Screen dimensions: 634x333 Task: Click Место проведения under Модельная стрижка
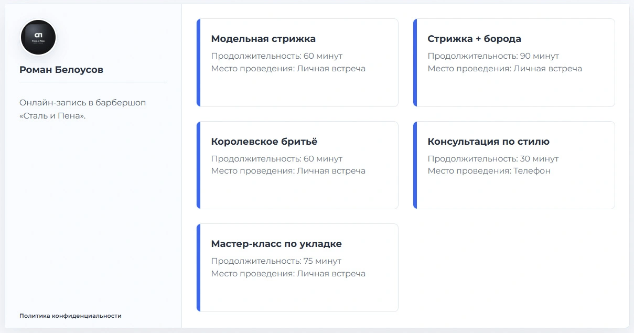pyautogui.click(x=288, y=69)
